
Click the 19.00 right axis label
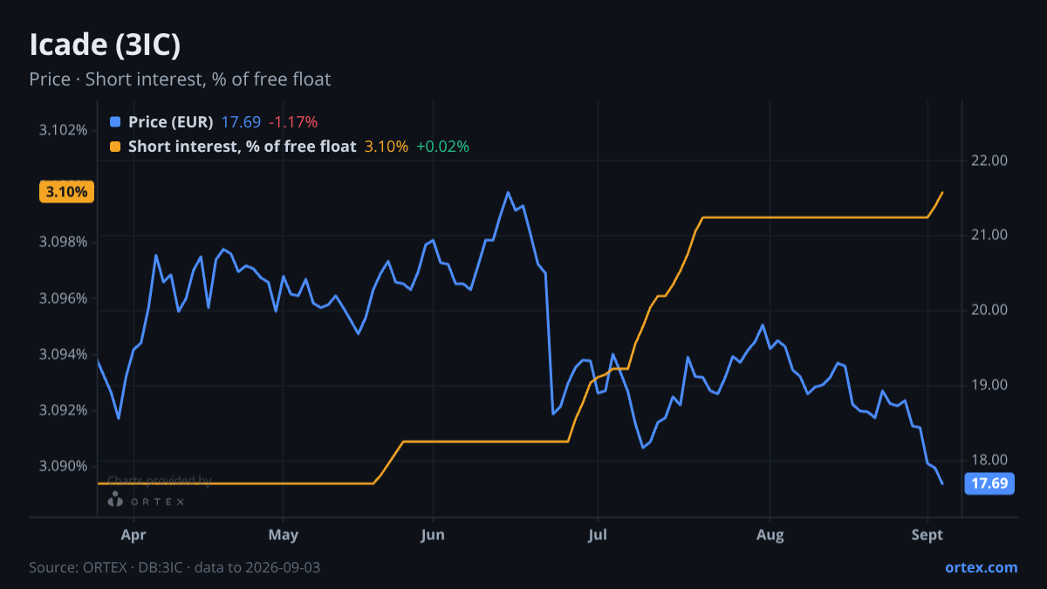(x=989, y=385)
